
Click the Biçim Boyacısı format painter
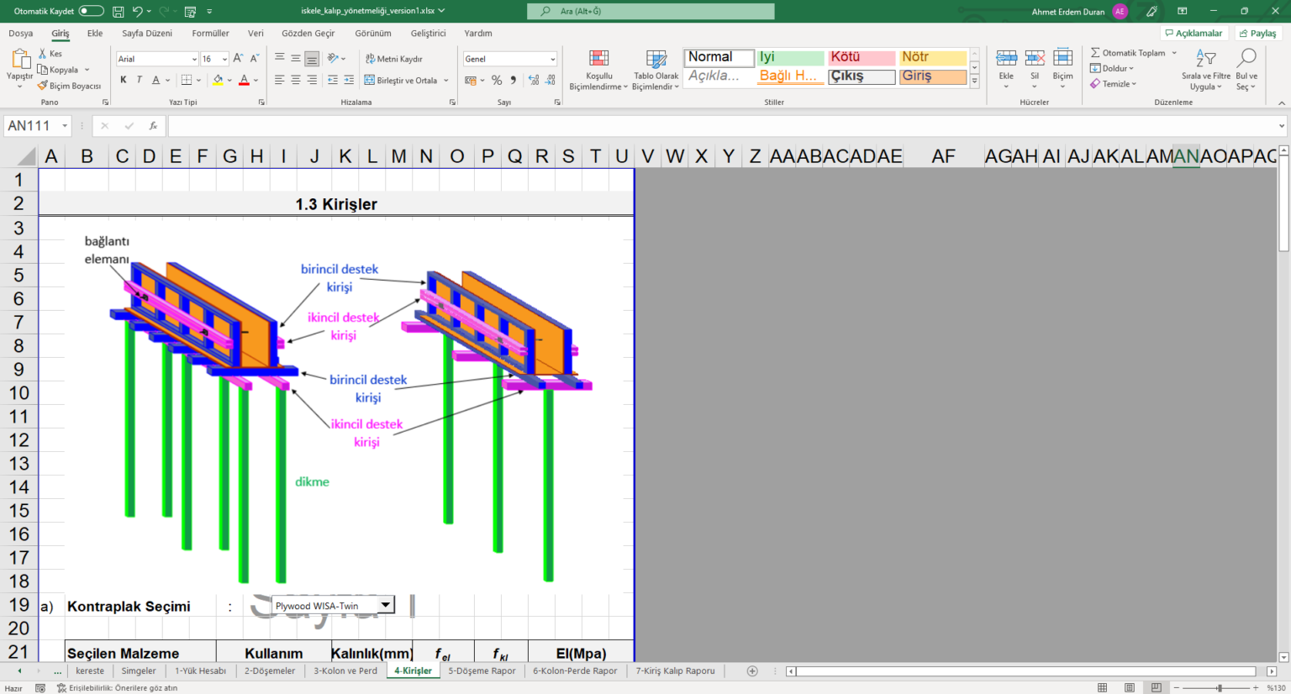69,86
